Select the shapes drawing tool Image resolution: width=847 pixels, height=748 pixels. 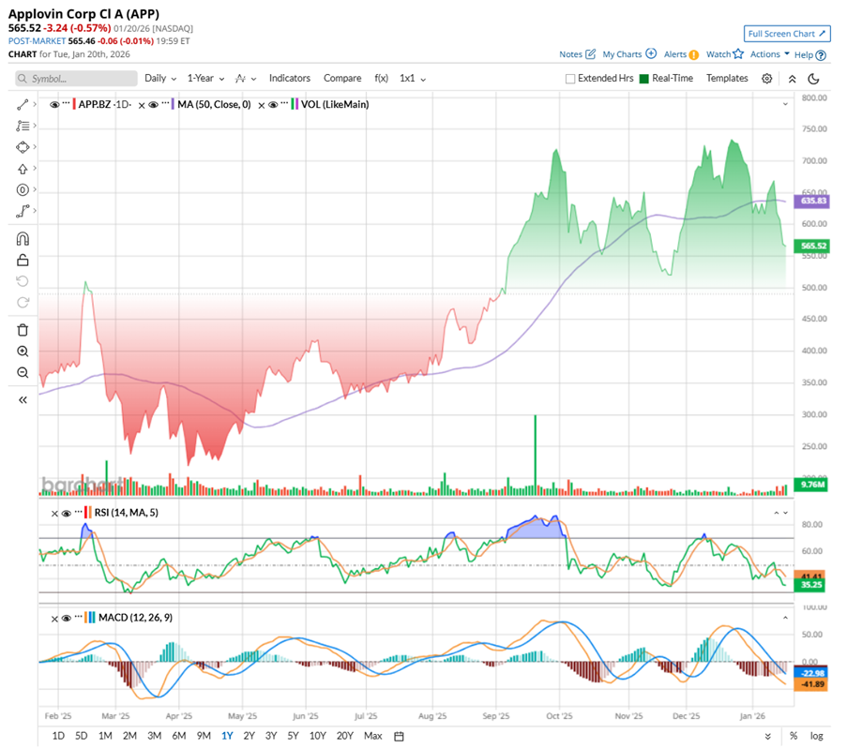click(x=23, y=147)
